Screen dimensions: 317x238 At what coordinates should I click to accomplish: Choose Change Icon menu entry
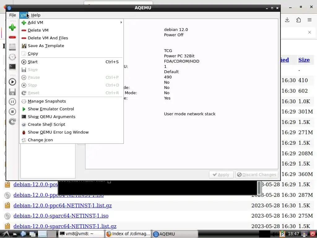72,140
